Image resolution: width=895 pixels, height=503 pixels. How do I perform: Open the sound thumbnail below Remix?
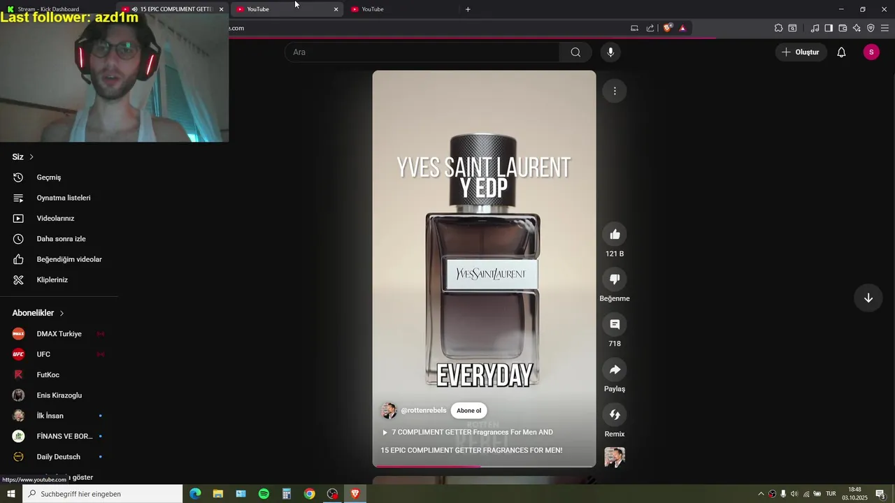[x=615, y=458]
